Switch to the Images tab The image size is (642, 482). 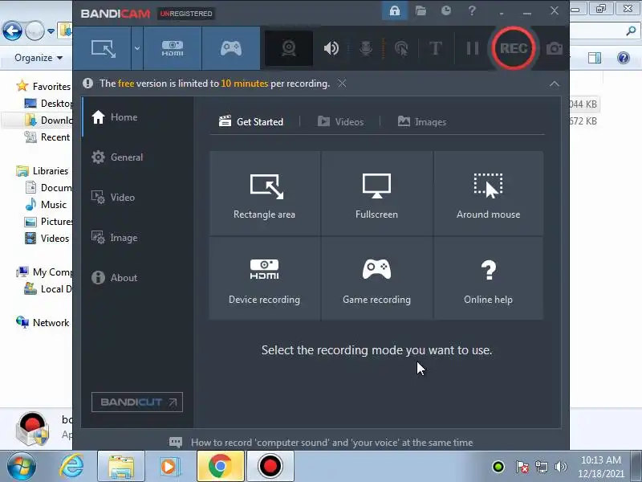click(422, 122)
